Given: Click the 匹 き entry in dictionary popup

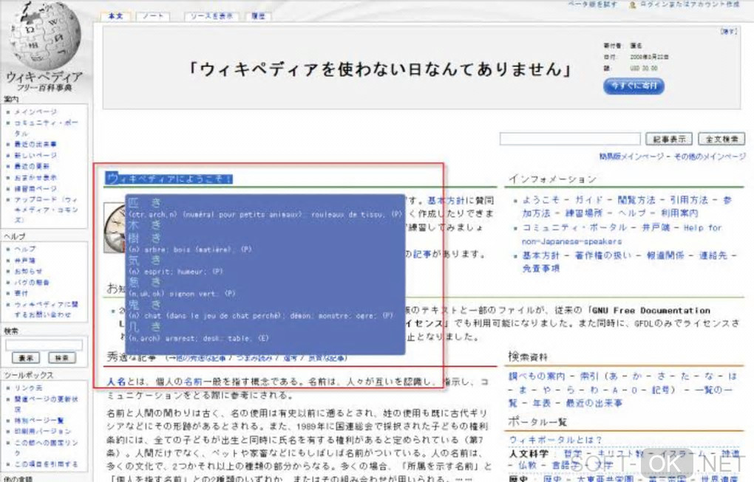Looking at the screenshot, I should [145, 202].
